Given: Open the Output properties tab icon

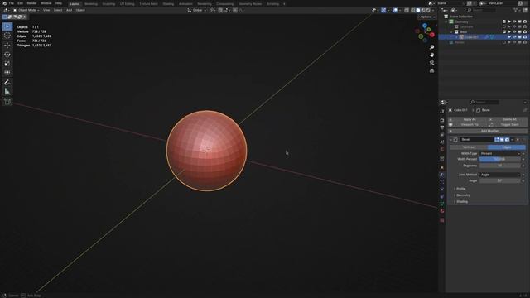Looking at the screenshot, I should pos(441,127).
